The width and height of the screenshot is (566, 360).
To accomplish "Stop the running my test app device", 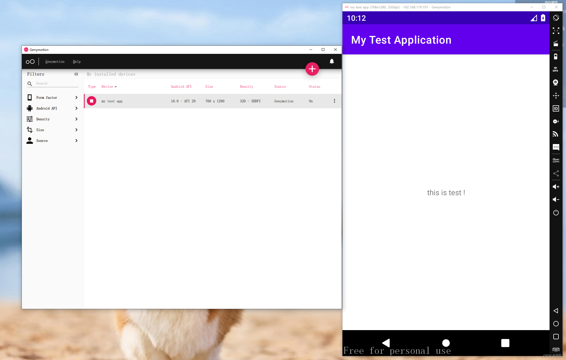I will coord(92,101).
